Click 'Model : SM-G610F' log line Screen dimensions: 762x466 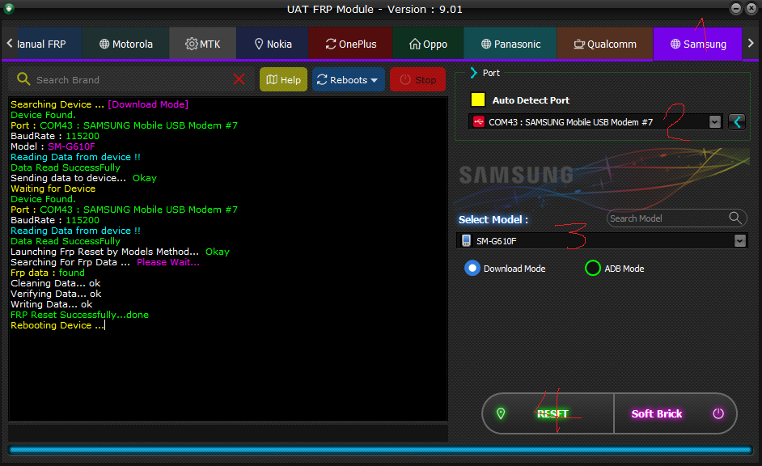point(53,146)
